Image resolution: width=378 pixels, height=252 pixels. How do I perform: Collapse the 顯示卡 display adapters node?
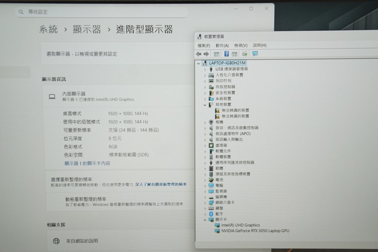[205, 220]
